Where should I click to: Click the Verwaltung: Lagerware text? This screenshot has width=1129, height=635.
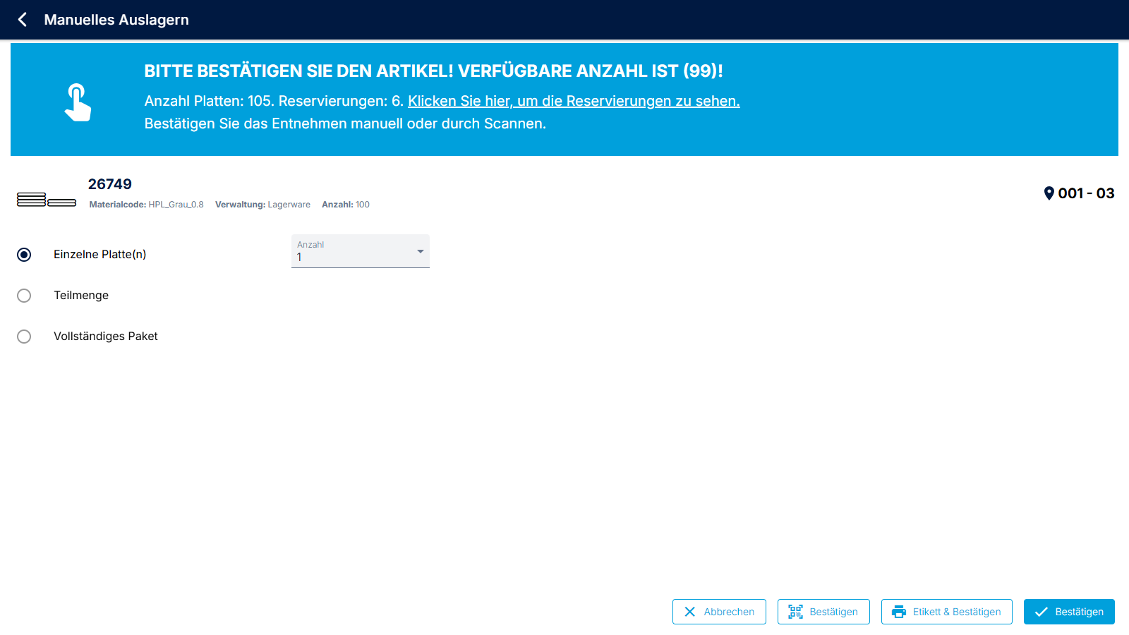[x=262, y=205]
